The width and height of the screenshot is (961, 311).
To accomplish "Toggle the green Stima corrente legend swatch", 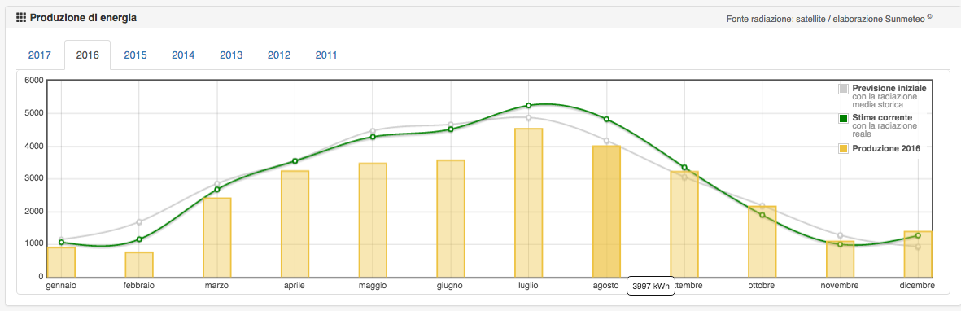I will click(843, 118).
